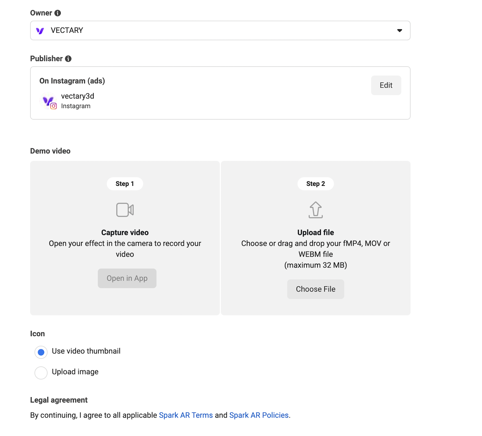Click the VECTARY logo in Owner field
Viewport: 482px width, 436px height.
(x=40, y=31)
